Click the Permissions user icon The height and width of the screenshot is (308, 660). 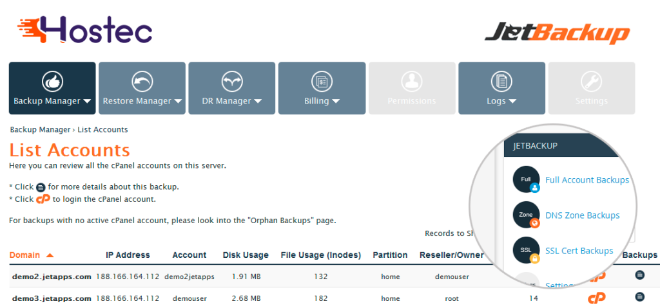[x=412, y=82]
